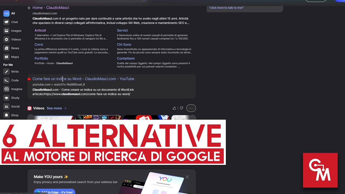This screenshot has width=345, height=194.
Task: Open the three-dots more options button
Action: click(x=191, y=108)
